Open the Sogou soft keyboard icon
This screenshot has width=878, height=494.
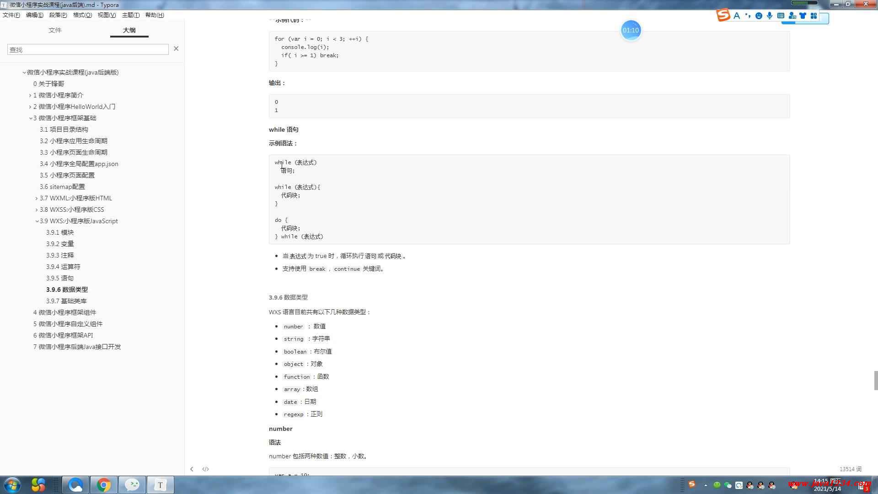point(781,16)
